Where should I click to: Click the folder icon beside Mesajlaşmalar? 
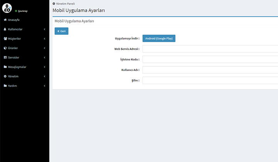click(5, 67)
